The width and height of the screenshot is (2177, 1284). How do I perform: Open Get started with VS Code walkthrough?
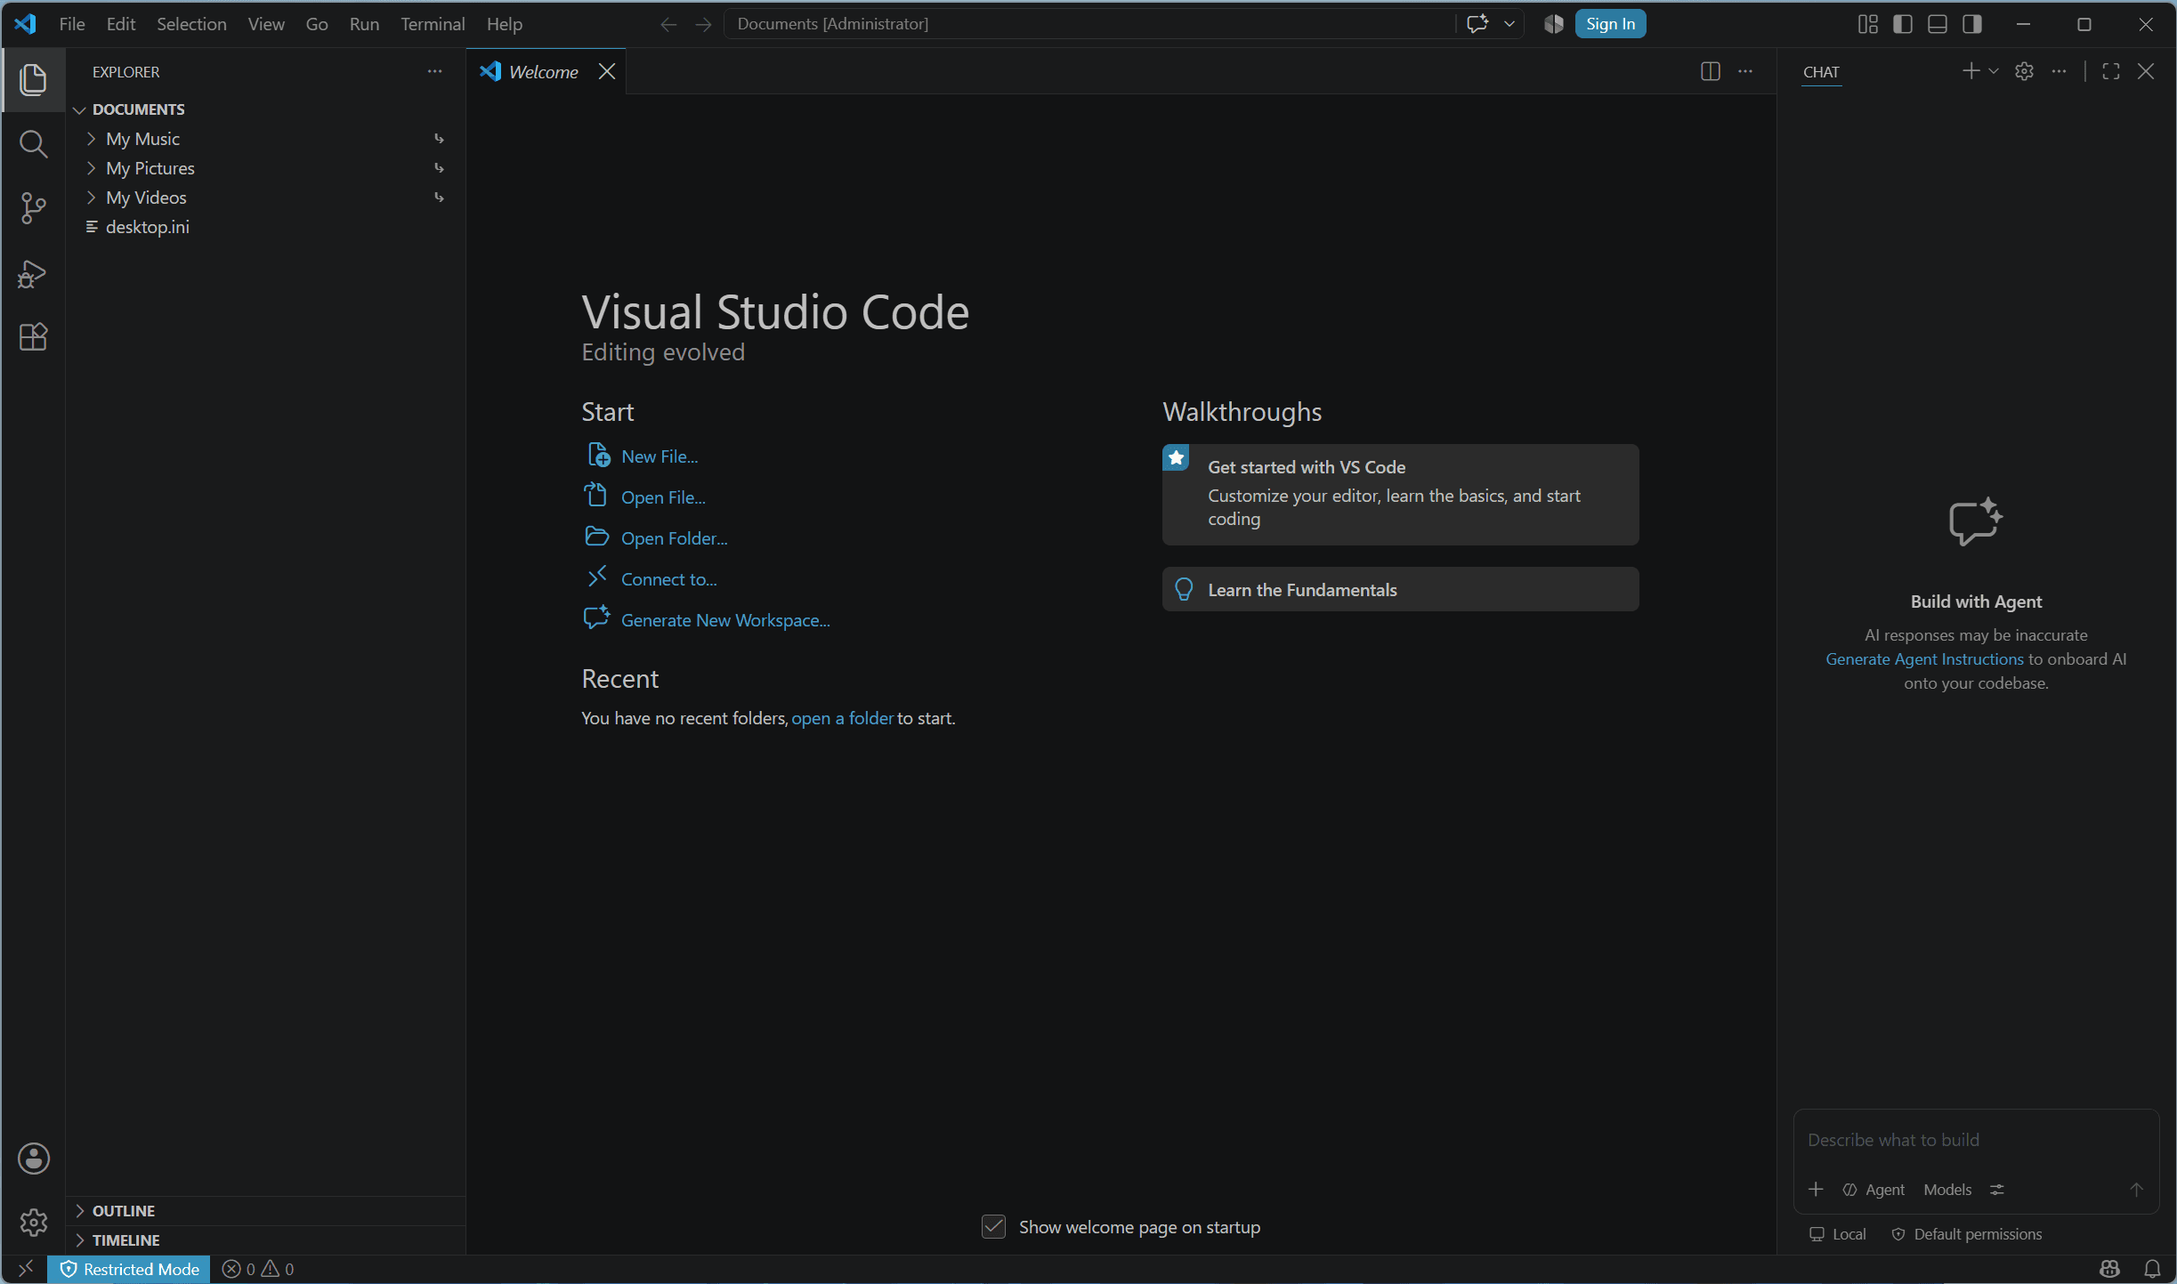(x=1400, y=494)
